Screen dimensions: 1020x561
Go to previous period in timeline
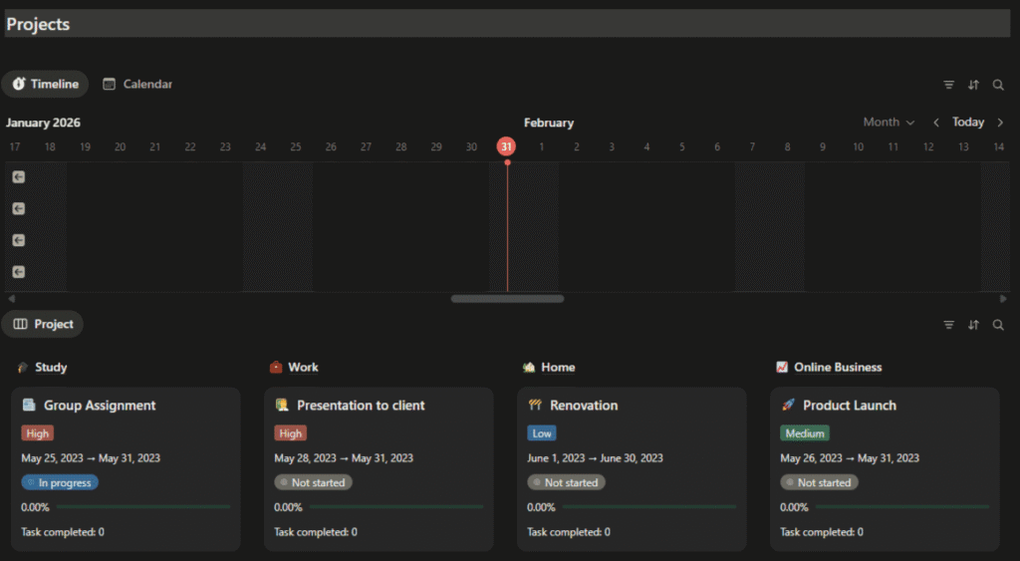click(x=936, y=123)
